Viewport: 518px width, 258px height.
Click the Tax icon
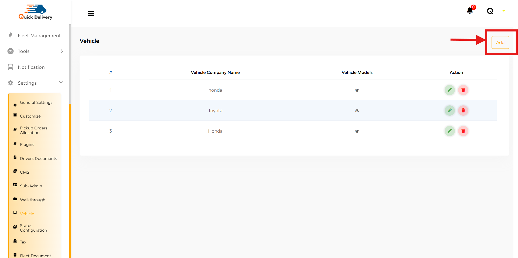(15, 241)
